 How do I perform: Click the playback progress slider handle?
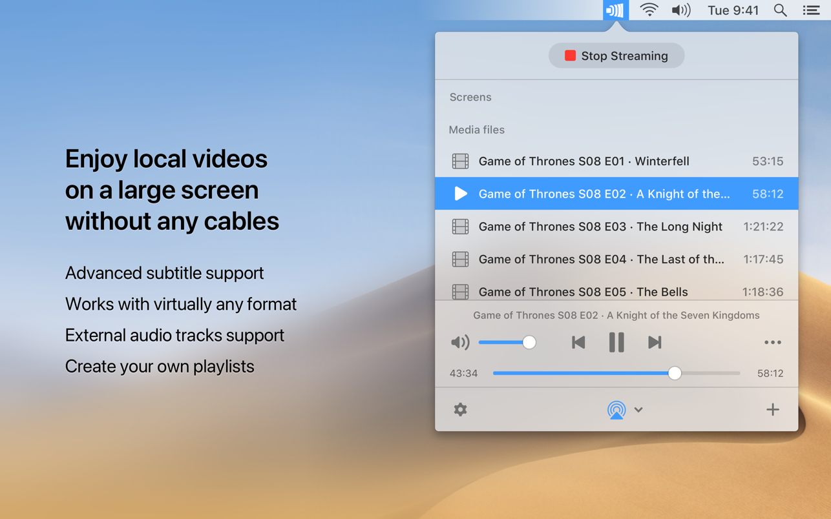[675, 373]
